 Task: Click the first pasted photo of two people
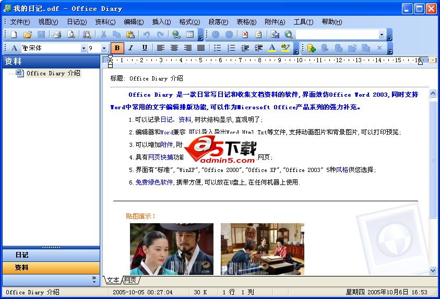(x=171, y=249)
